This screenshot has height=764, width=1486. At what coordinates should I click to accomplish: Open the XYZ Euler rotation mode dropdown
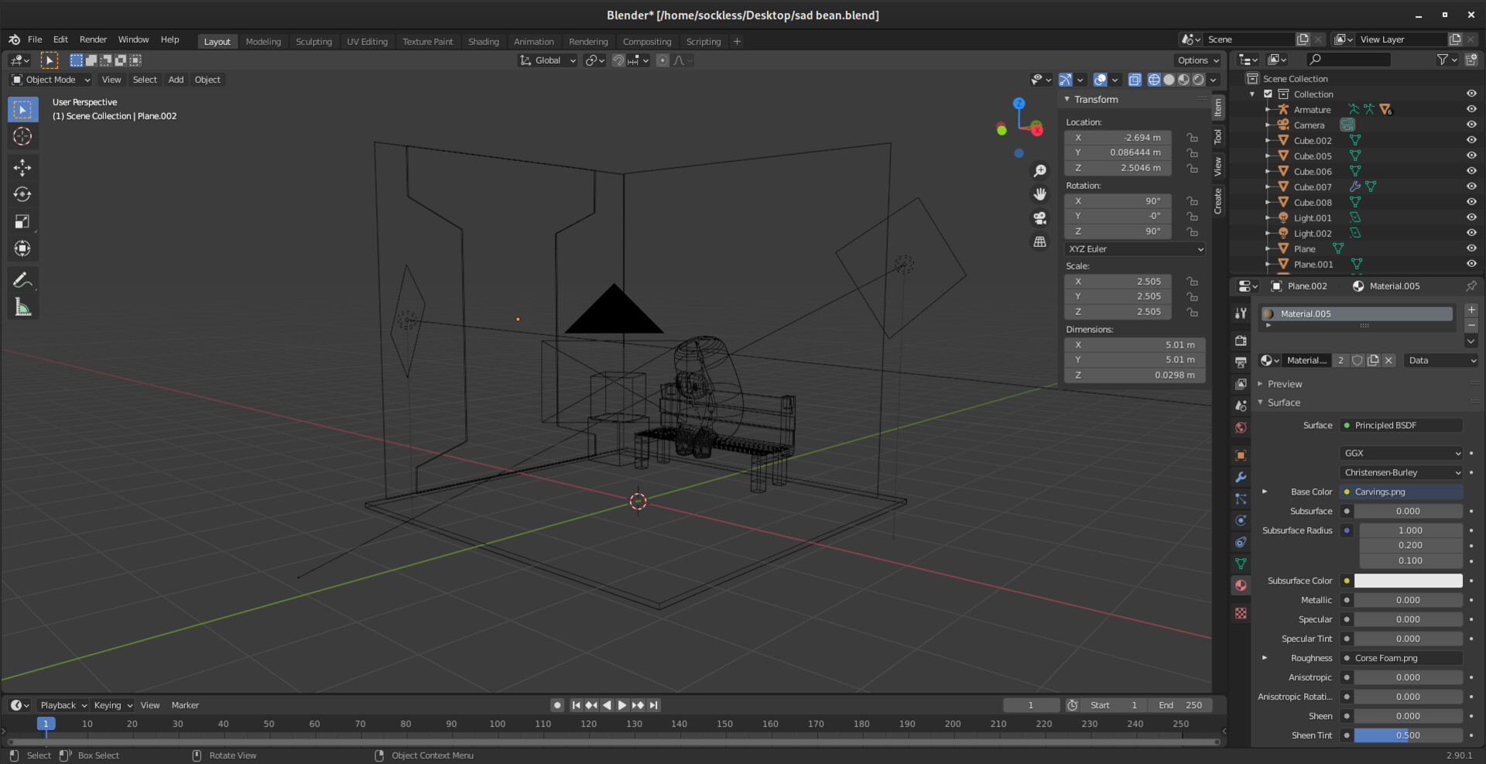(x=1135, y=249)
